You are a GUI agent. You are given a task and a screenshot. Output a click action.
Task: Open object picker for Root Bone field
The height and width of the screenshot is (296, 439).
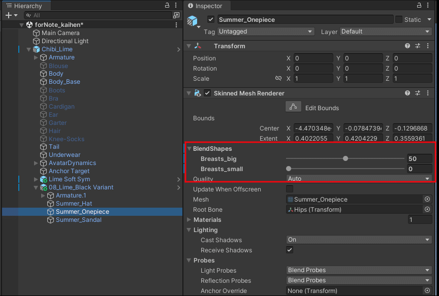tap(427, 209)
